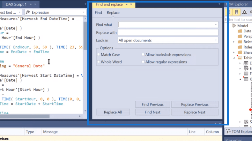Select the date table icon labeled D
The width and height of the screenshot is (252, 141).
pos(246,63)
